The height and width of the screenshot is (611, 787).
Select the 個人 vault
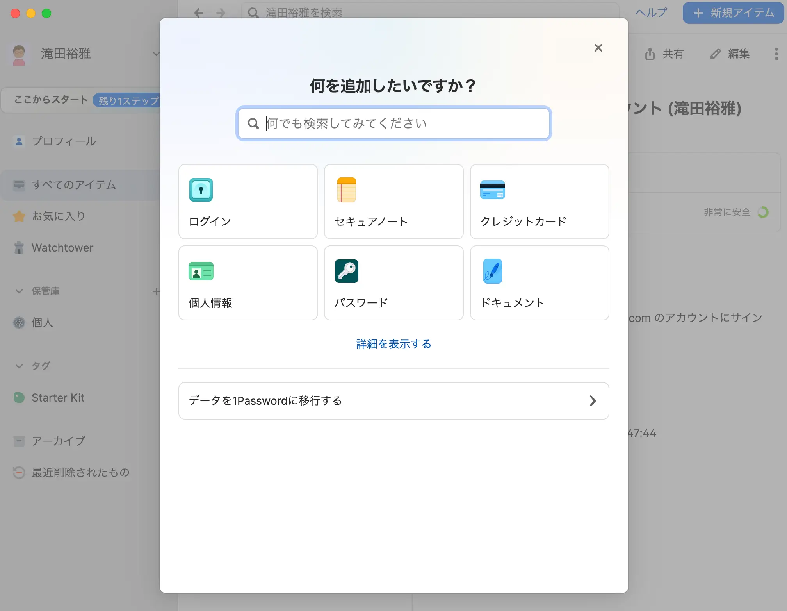(x=80, y=323)
